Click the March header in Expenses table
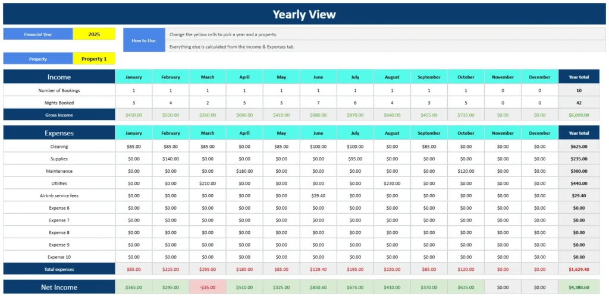Image resolution: width=609 pixels, height=297 pixels. [208, 133]
